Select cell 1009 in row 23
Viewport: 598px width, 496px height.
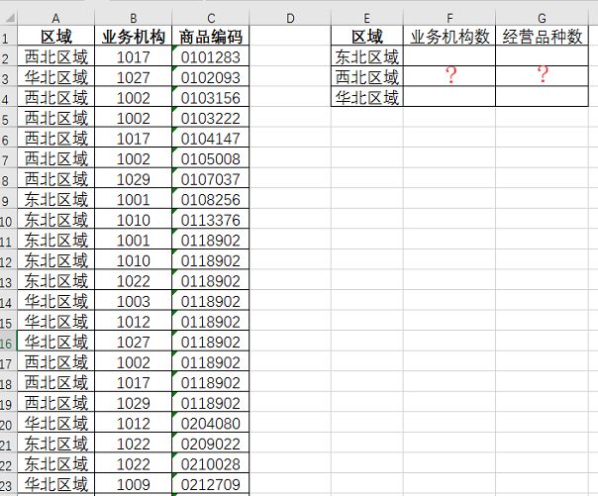(x=133, y=484)
